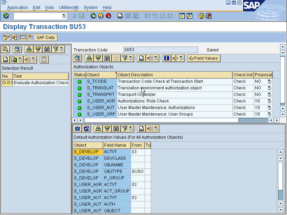Close the default authorization values panel

[77, 129]
